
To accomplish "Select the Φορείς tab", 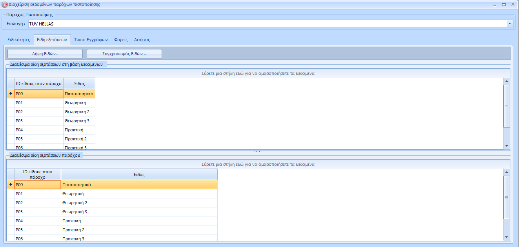I will click(x=121, y=40).
